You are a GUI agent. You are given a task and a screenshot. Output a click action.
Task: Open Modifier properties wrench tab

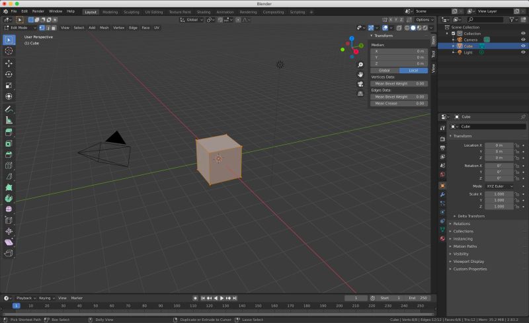pyautogui.click(x=442, y=195)
